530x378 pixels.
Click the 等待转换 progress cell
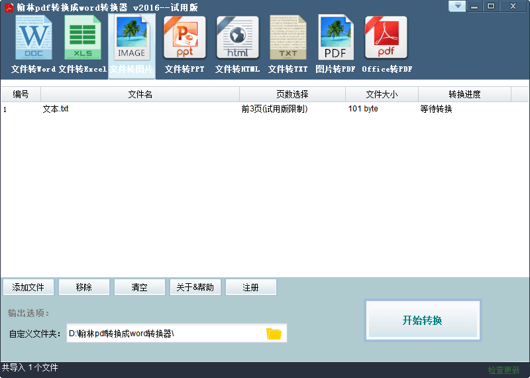pyautogui.click(x=436, y=109)
